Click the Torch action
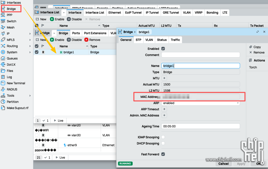This screenshot has width=268, height=169. pyautogui.click(x=253, y=67)
